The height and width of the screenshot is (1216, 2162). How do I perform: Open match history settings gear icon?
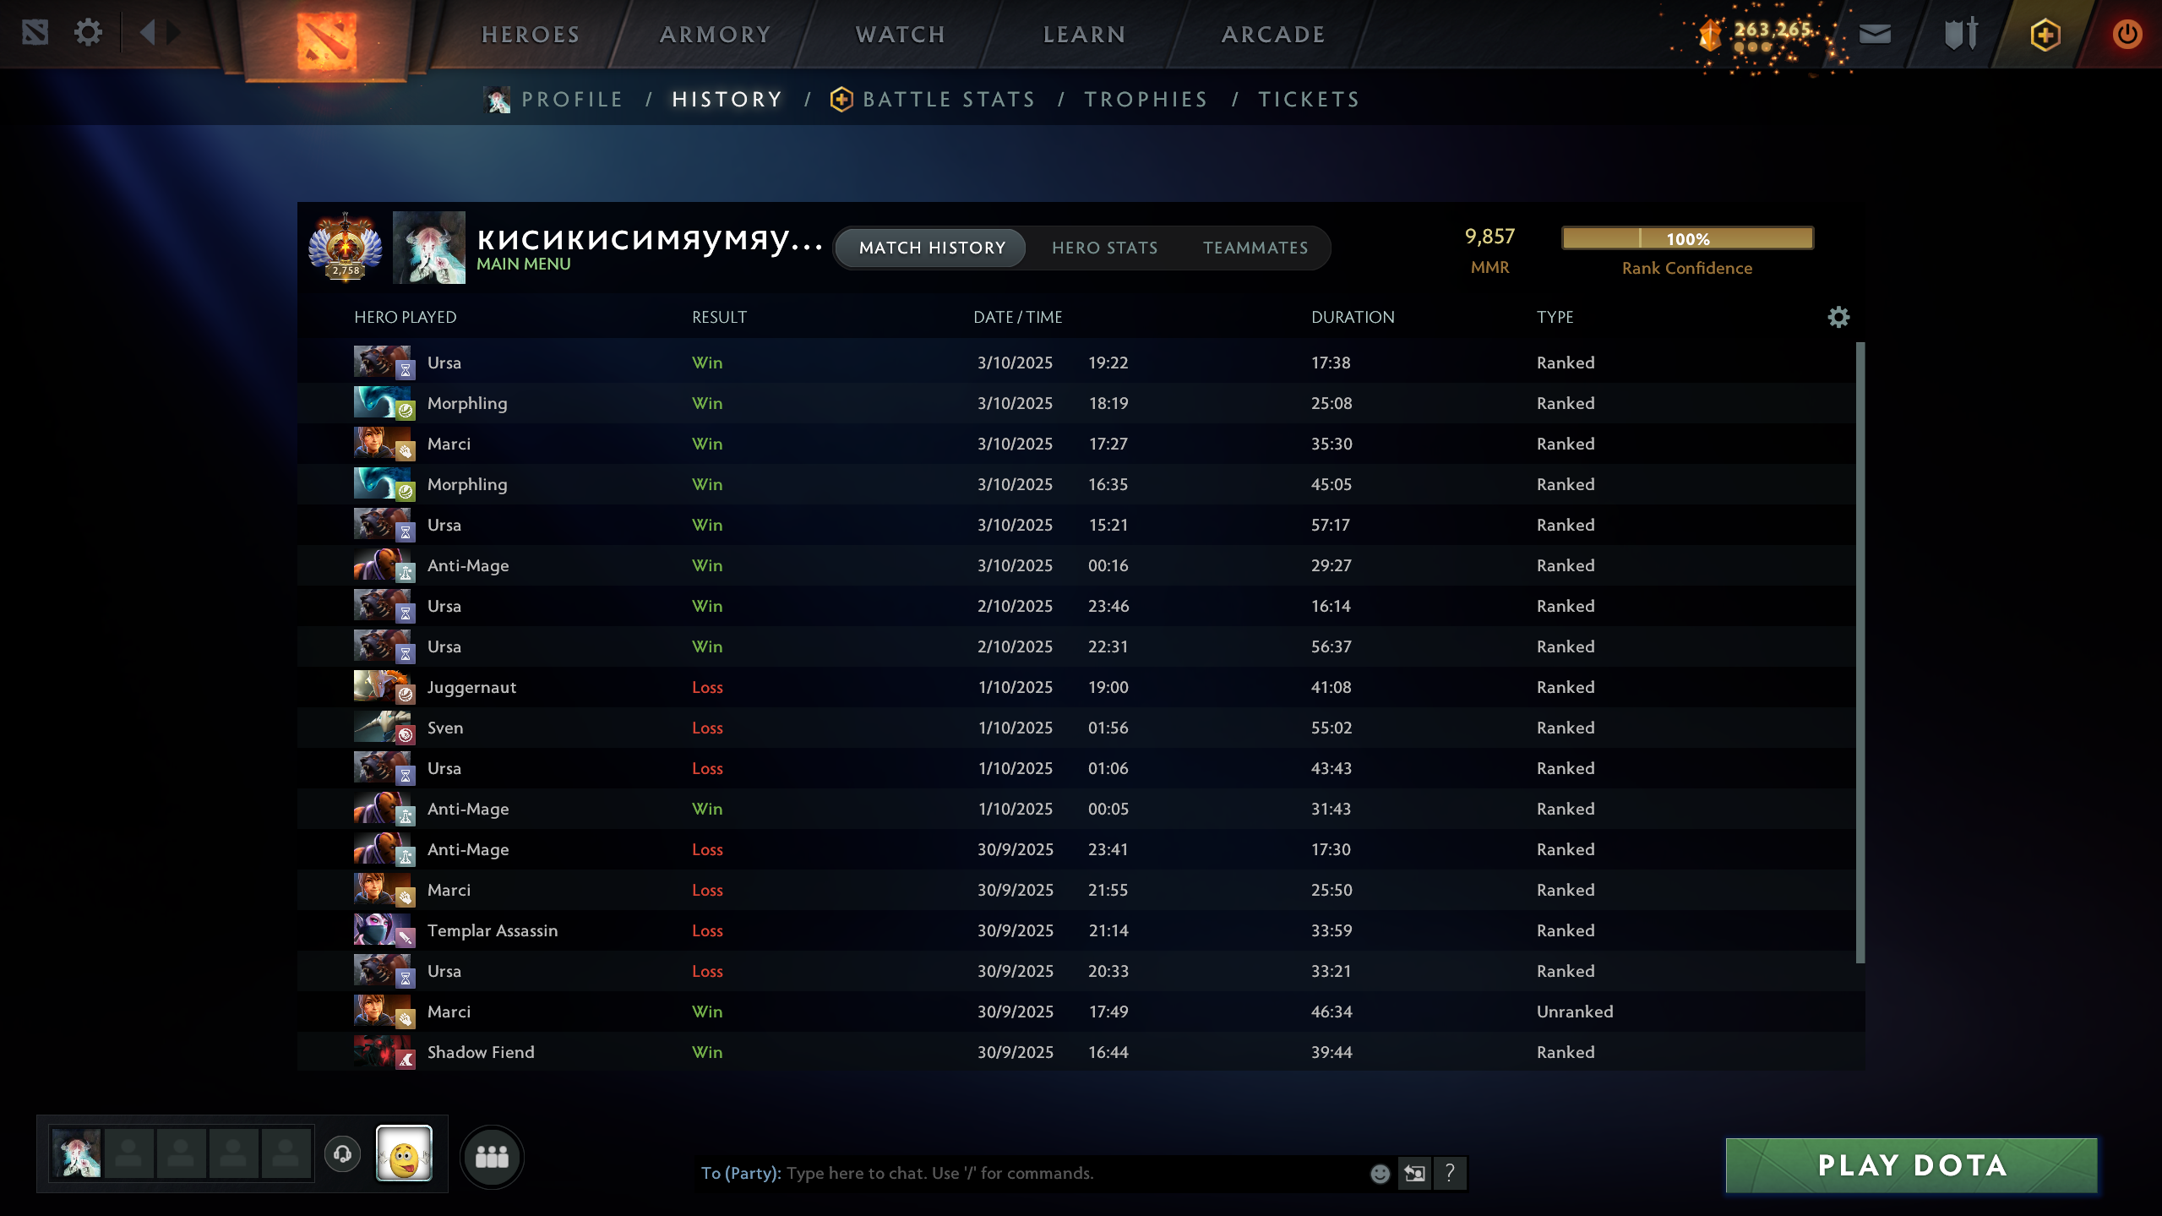click(1838, 317)
